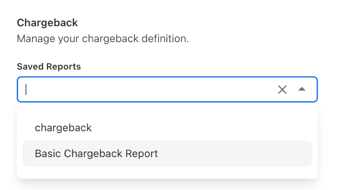Viewport: 338px width, 190px height.
Task: Clear the Saved Reports field with X icon
Action: point(282,90)
